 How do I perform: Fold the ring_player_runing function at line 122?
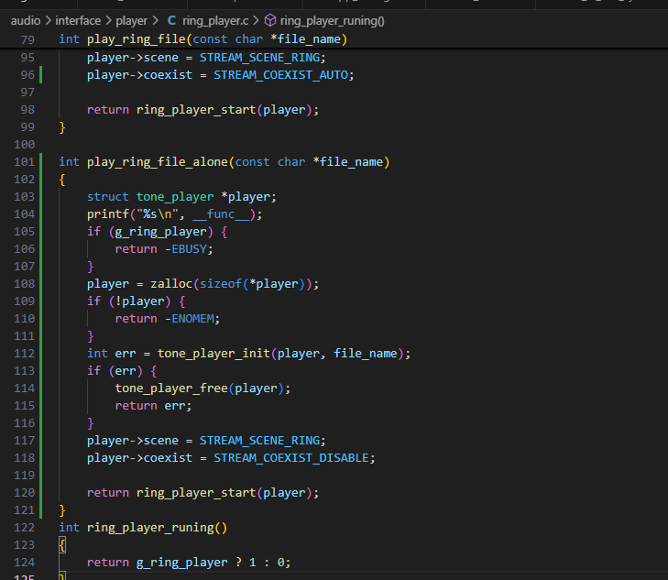click(50, 528)
